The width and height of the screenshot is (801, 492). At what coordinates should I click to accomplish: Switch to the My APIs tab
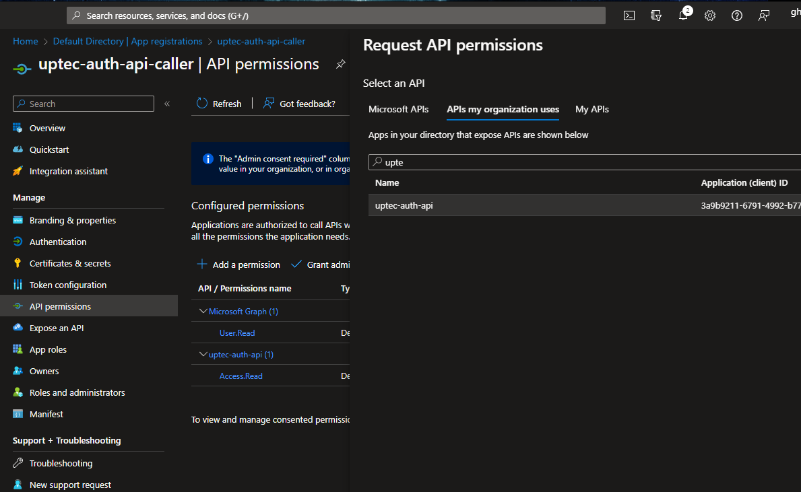point(591,109)
